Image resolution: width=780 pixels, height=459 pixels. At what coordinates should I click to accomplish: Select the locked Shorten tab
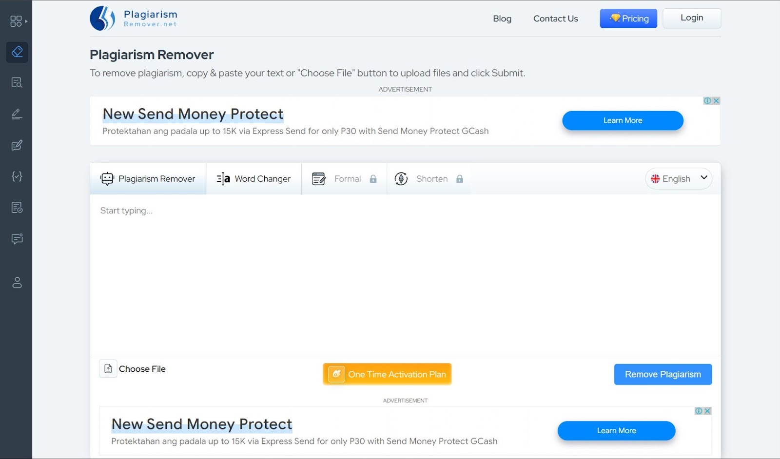pyautogui.click(x=429, y=179)
